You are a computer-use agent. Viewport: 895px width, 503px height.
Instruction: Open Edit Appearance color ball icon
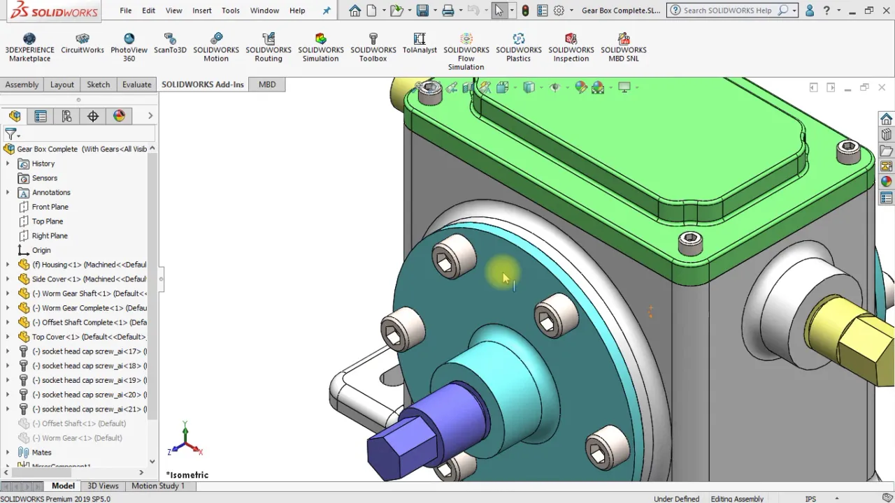[580, 87]
